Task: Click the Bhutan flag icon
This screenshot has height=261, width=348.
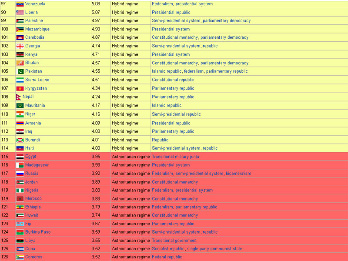Action: pyautogui.click(x=20, y=63)
